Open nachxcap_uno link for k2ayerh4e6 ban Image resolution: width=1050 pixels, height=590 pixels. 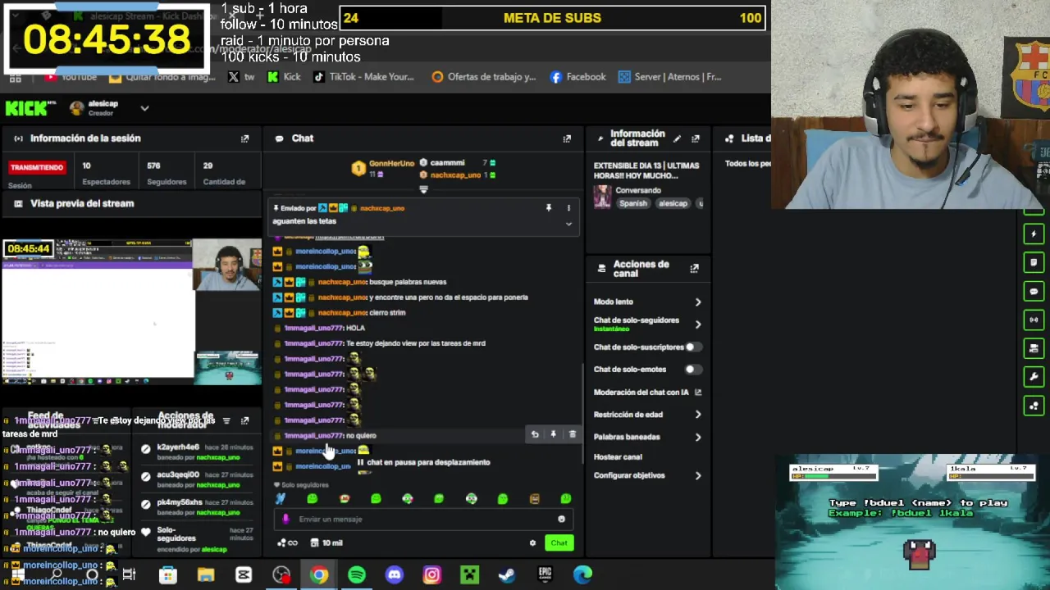217,457
